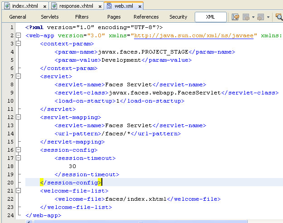Open the Forward history dropdown arrow
The height and width of the screenshot is (223, 283).
click(268, 17)
